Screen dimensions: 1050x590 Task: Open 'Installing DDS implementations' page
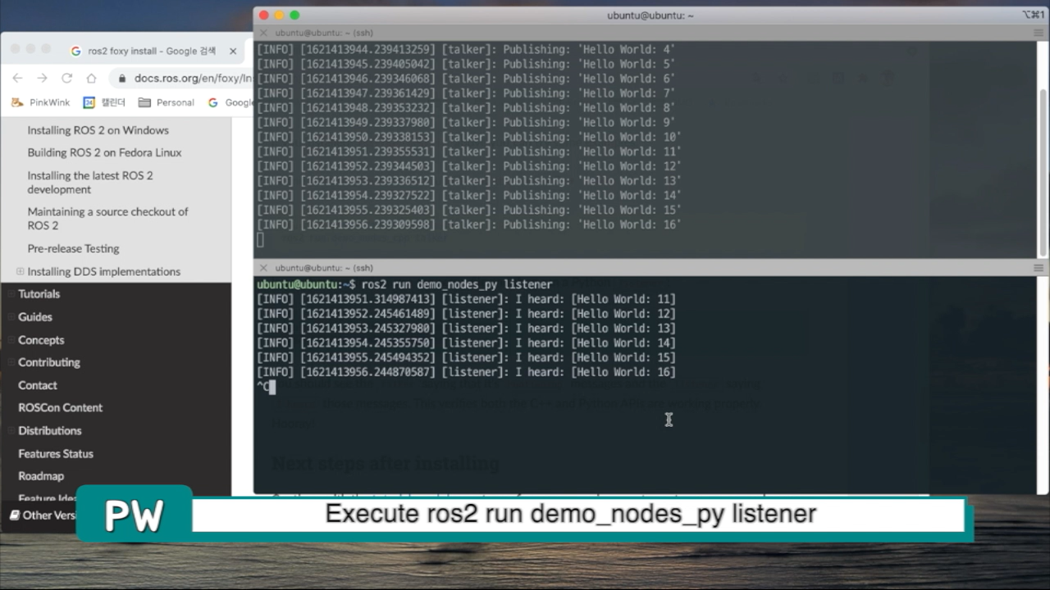click(103, 271)
